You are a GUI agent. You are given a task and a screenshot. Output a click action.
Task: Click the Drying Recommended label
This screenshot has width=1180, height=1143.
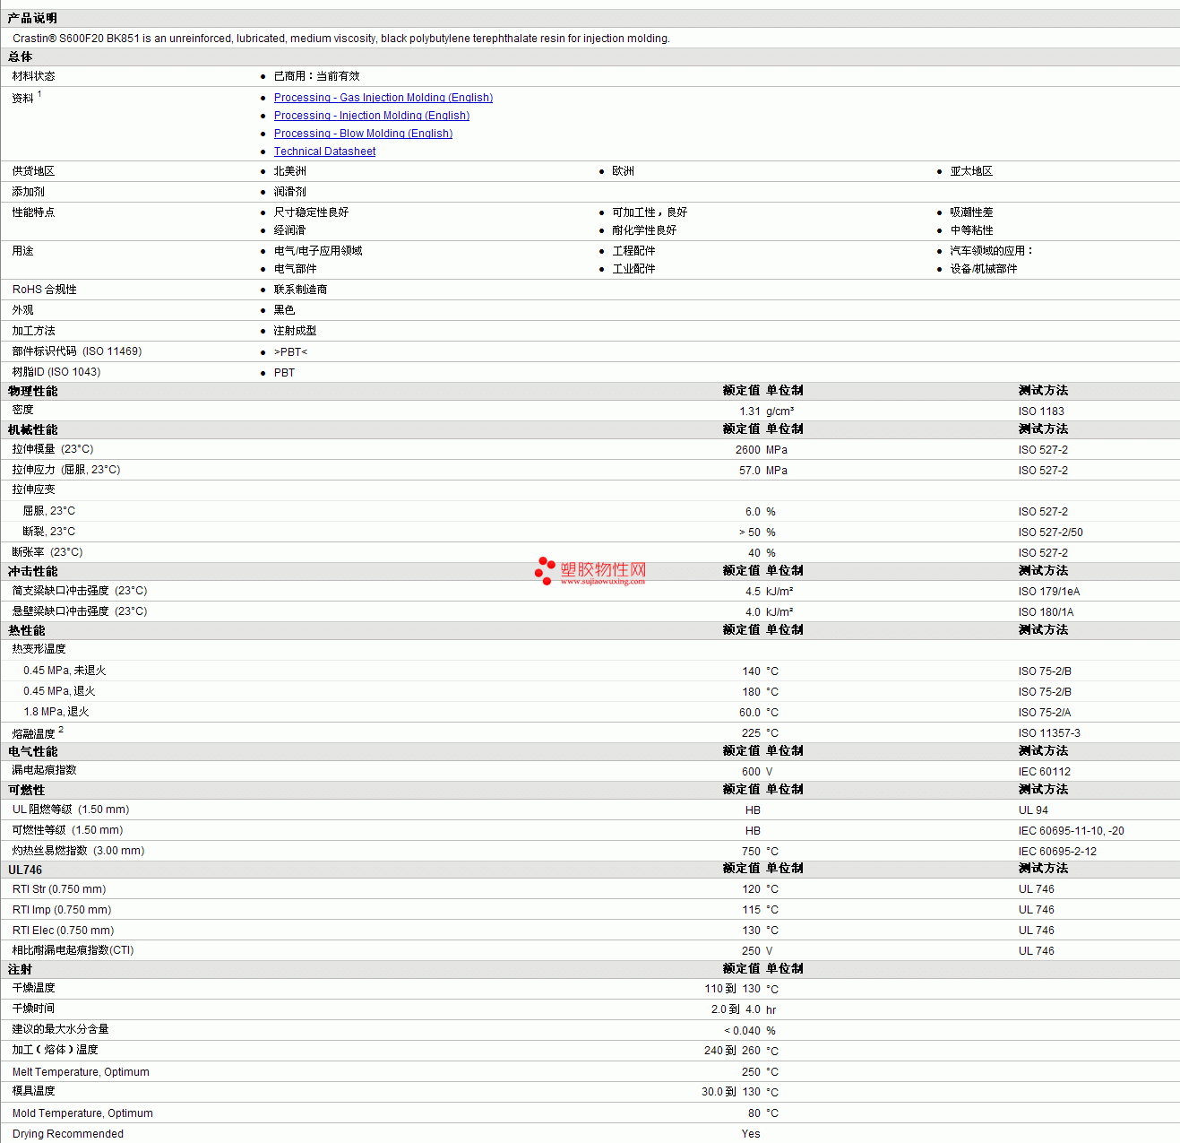coord(68,1134)
